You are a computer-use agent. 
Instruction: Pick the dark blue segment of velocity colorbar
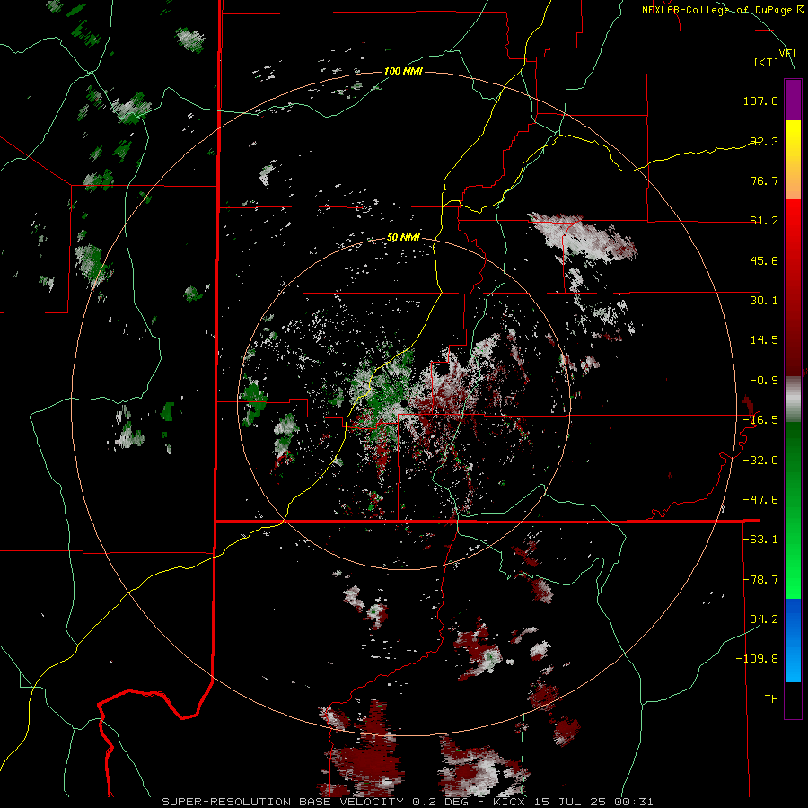coord(793,619)
